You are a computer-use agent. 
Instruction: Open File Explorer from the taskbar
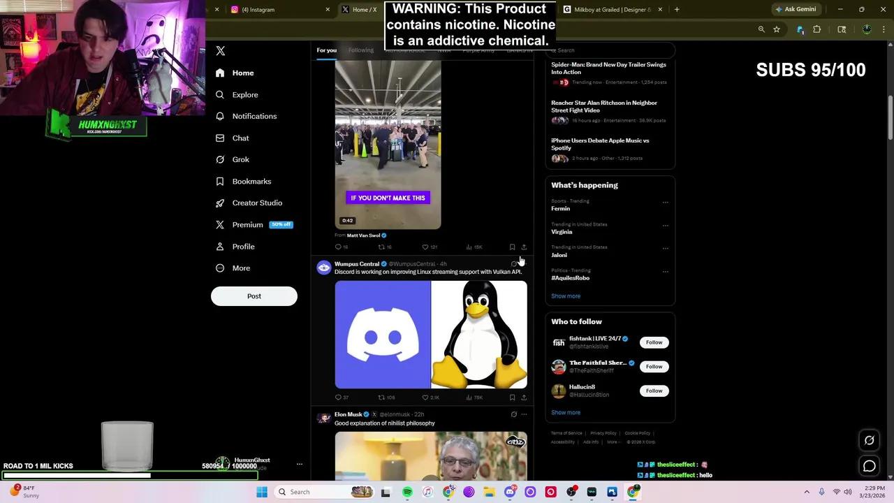(x=489, y=492)
